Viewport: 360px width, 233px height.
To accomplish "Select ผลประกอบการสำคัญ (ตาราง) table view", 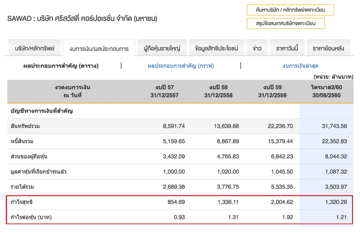I will pyautogui.click(x=61, y=66).
